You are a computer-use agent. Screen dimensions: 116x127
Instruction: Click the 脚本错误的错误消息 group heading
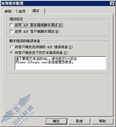pos(25,41)
